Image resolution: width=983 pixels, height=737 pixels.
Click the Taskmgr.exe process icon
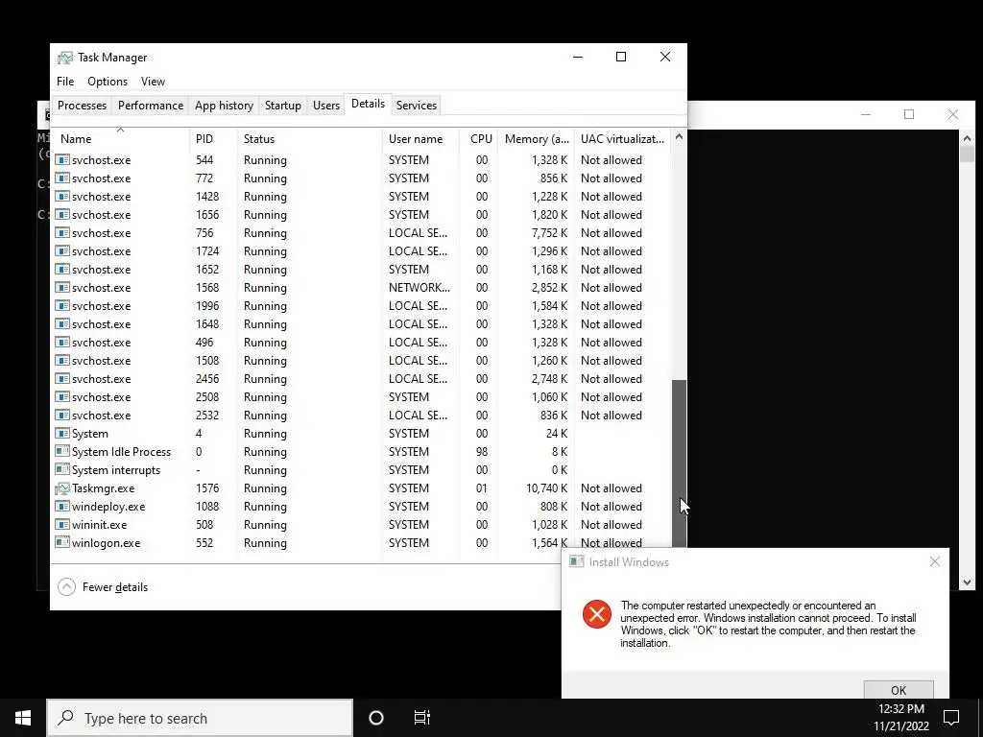(x=62, y=488)
